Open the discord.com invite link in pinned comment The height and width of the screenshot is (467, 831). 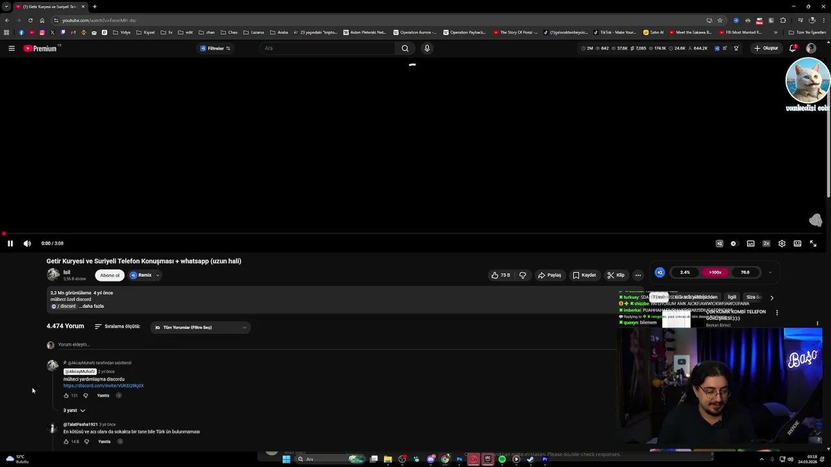[103, 386]
